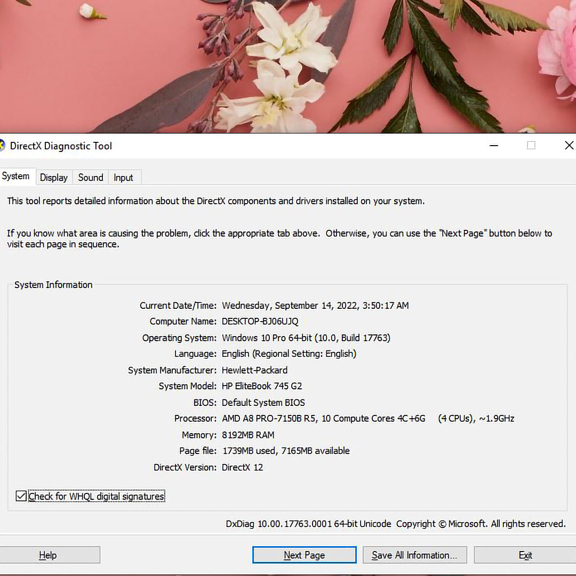Click the Next Page button
Viewport: 576px width, 576px height.
[x=304, y=555]
